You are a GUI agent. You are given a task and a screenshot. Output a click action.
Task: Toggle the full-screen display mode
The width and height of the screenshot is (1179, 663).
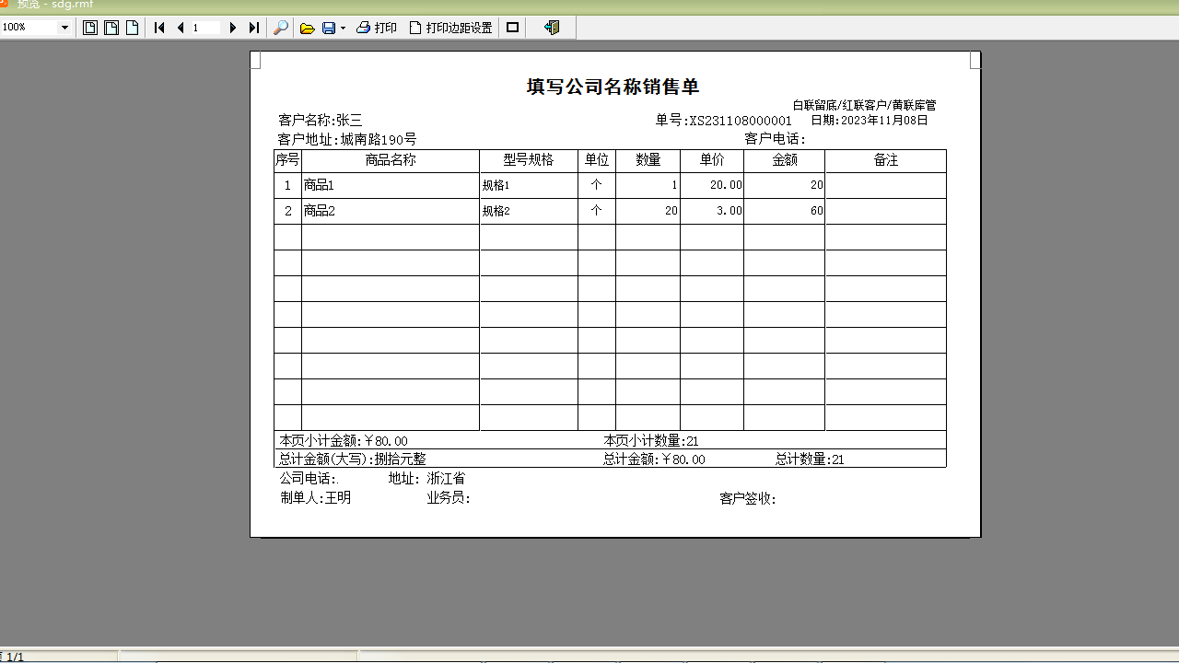click(513, 28)
